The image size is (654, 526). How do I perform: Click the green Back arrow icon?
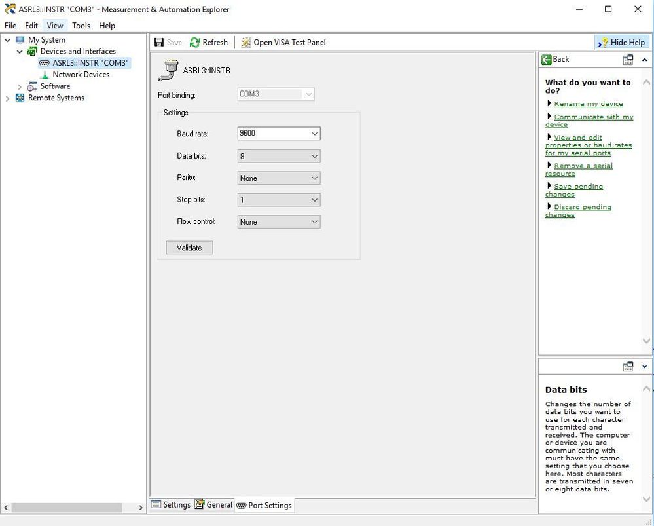[547, 59]
